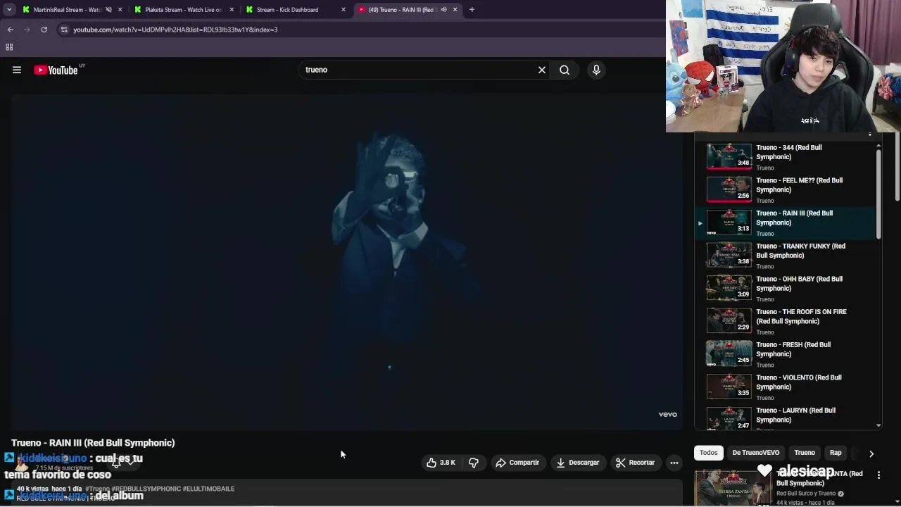
Task: Reload the page with the refresh icon
Action: [44, 30]
